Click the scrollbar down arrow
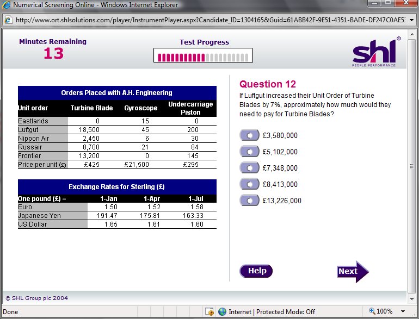The image size is (419, 319). [x=411, y=299]
